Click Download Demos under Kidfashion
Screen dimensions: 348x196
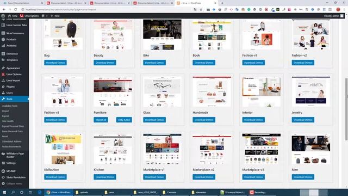pos(55,177)
